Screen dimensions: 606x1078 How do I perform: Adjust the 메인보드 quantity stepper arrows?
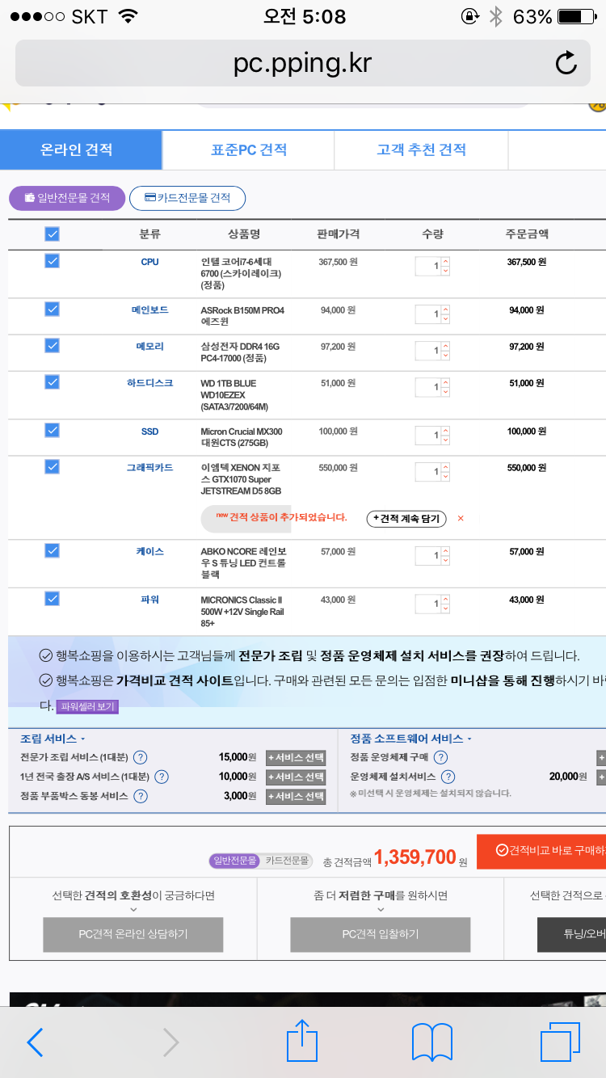pyautogui.click(x=445, y=314)
